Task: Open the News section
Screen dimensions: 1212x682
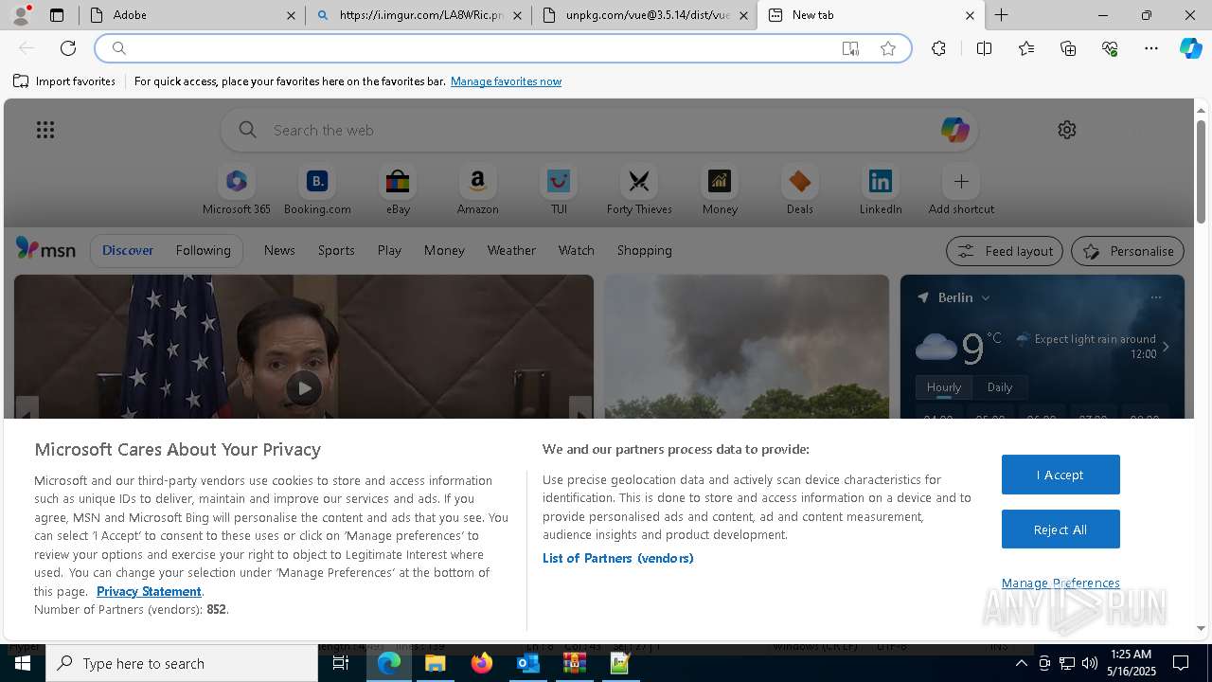Action: coord(279,250)
